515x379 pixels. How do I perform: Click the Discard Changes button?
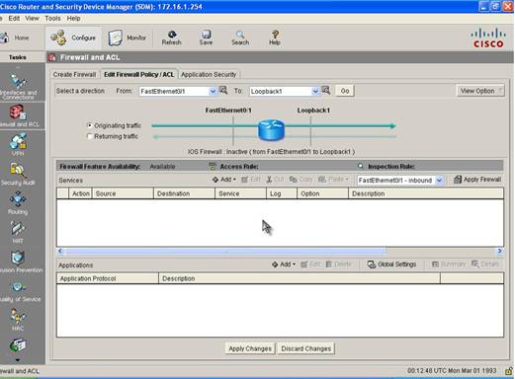click(x=306, y=348)
